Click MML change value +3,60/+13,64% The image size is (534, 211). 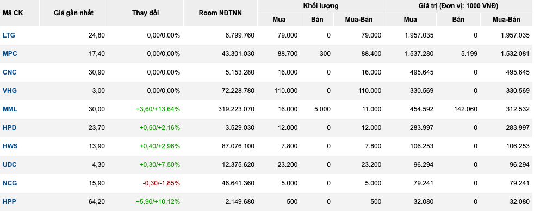pos(158,109)
